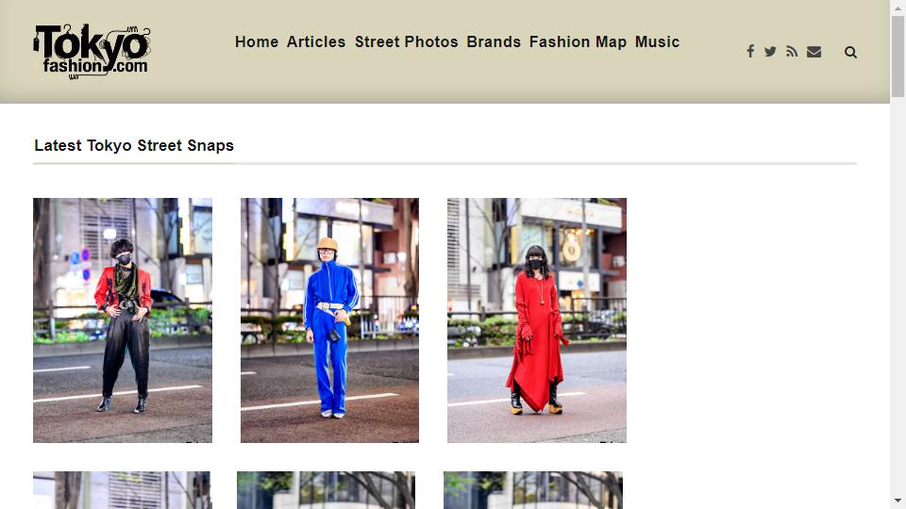Open the red dress street snap photo
Screen dimensions: 906x509
537,320
